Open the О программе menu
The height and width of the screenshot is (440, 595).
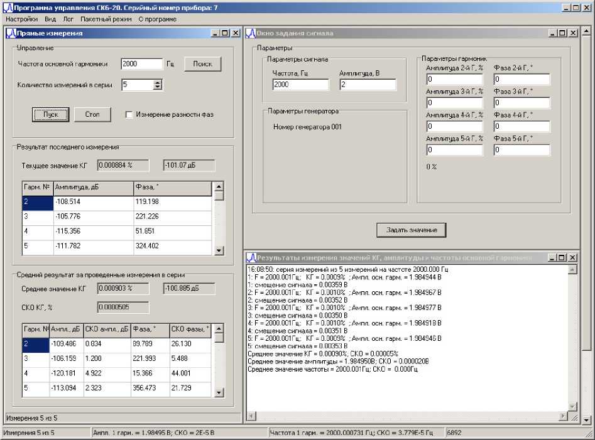(x=157, y=19)
